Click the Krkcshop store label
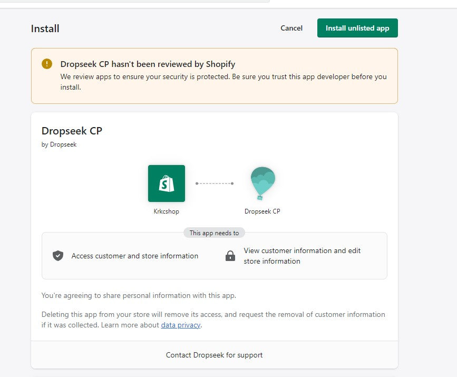Image resolution: width=457 pixels, height=377 pixels. tap(167, 211)
